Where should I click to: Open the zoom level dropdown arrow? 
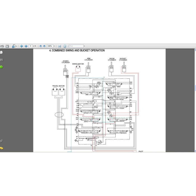pos(54,46)
